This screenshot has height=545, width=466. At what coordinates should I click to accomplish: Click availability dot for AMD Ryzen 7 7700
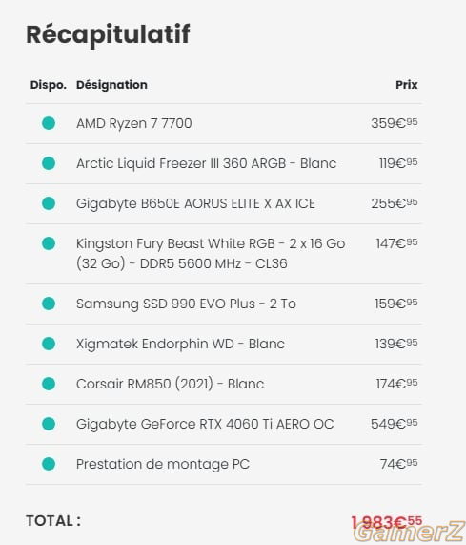(x=49, y=123)
